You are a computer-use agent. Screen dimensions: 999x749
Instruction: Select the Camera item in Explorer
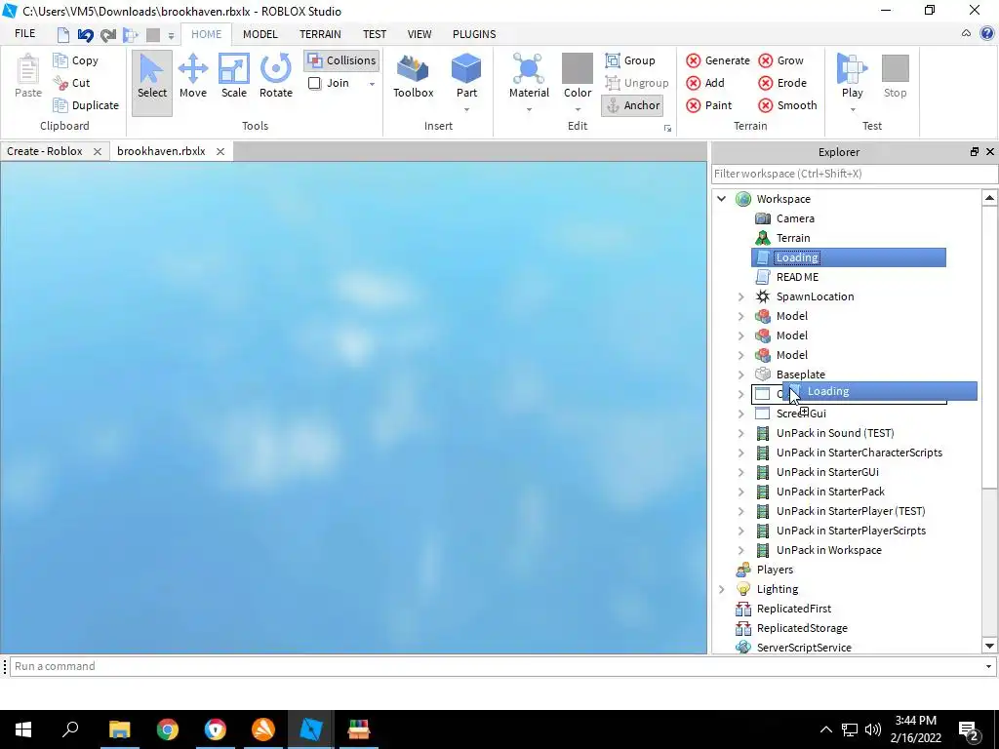coord(795,218)
